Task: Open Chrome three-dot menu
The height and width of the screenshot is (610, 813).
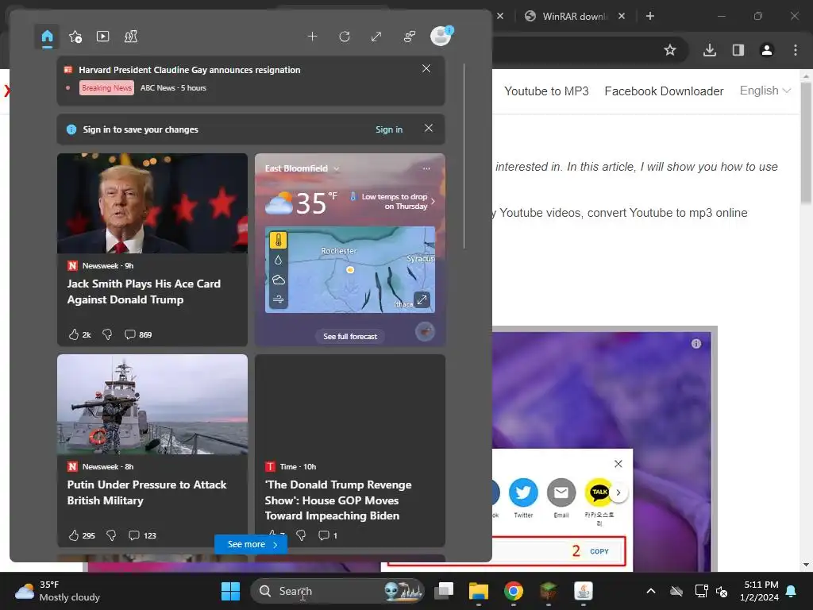Action: (x=796, y=50)
